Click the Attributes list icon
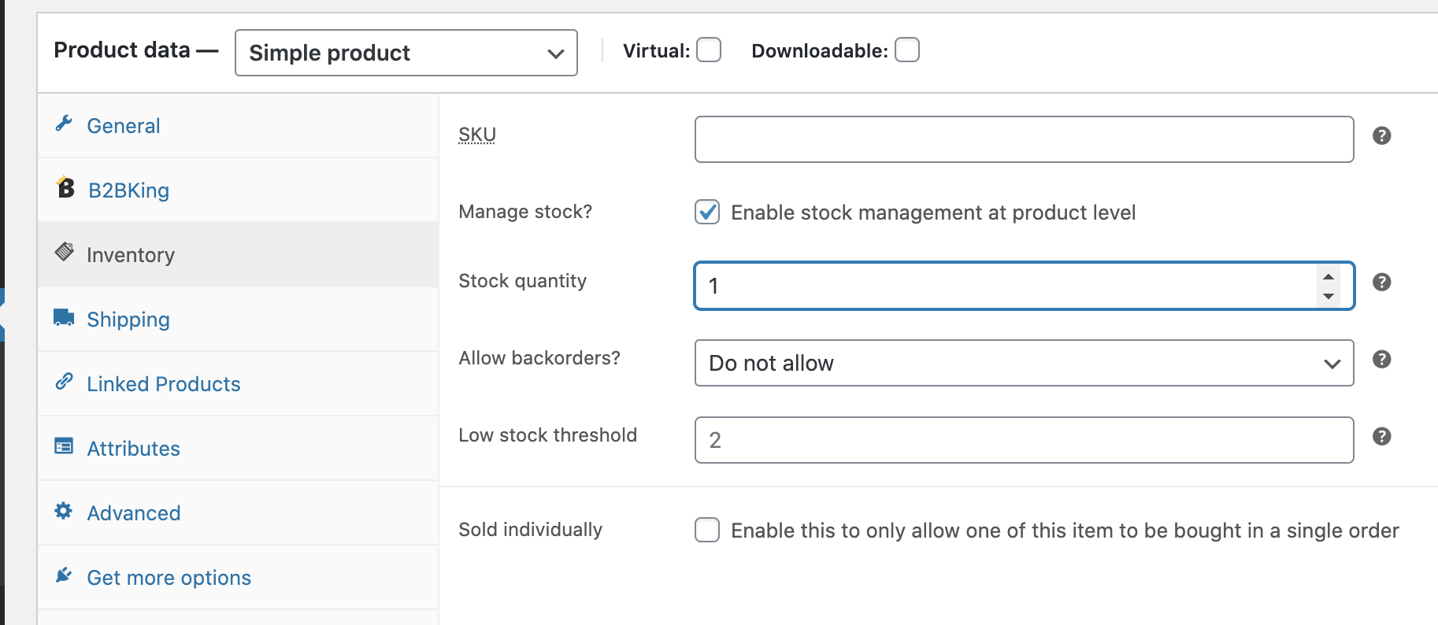Screen dimensions: 1438x625 click(x=64, y=446)
